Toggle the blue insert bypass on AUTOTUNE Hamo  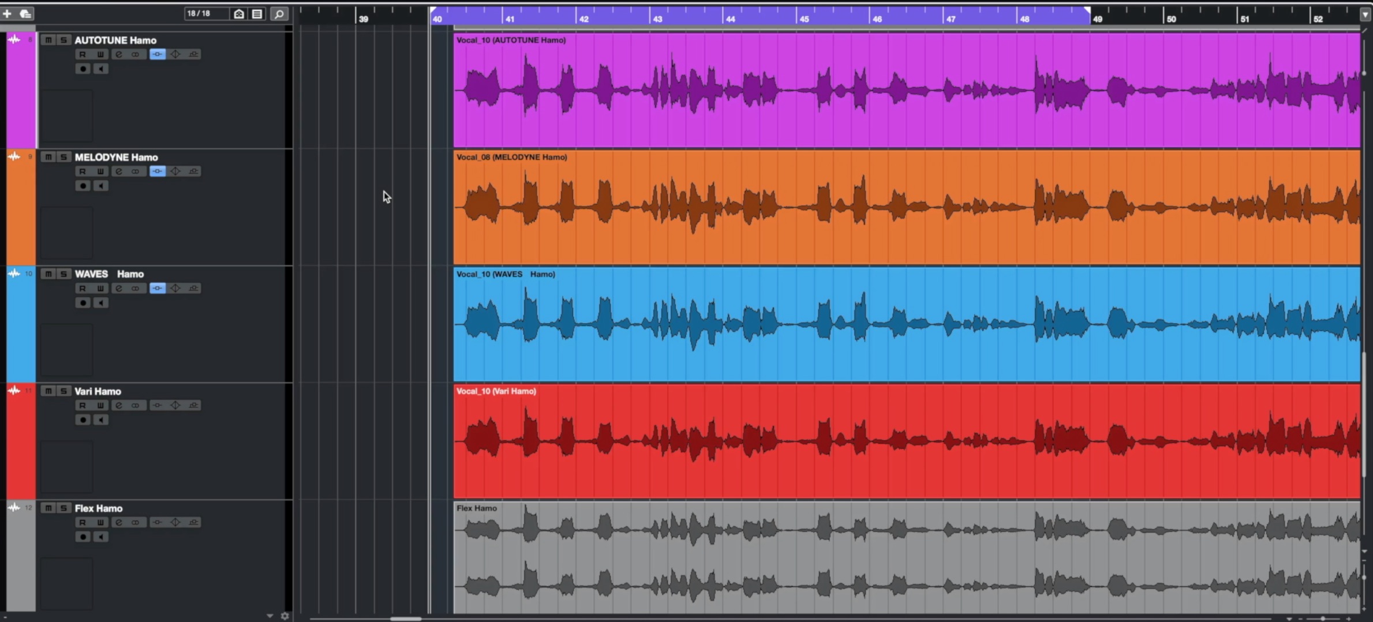tap(158, 54)
